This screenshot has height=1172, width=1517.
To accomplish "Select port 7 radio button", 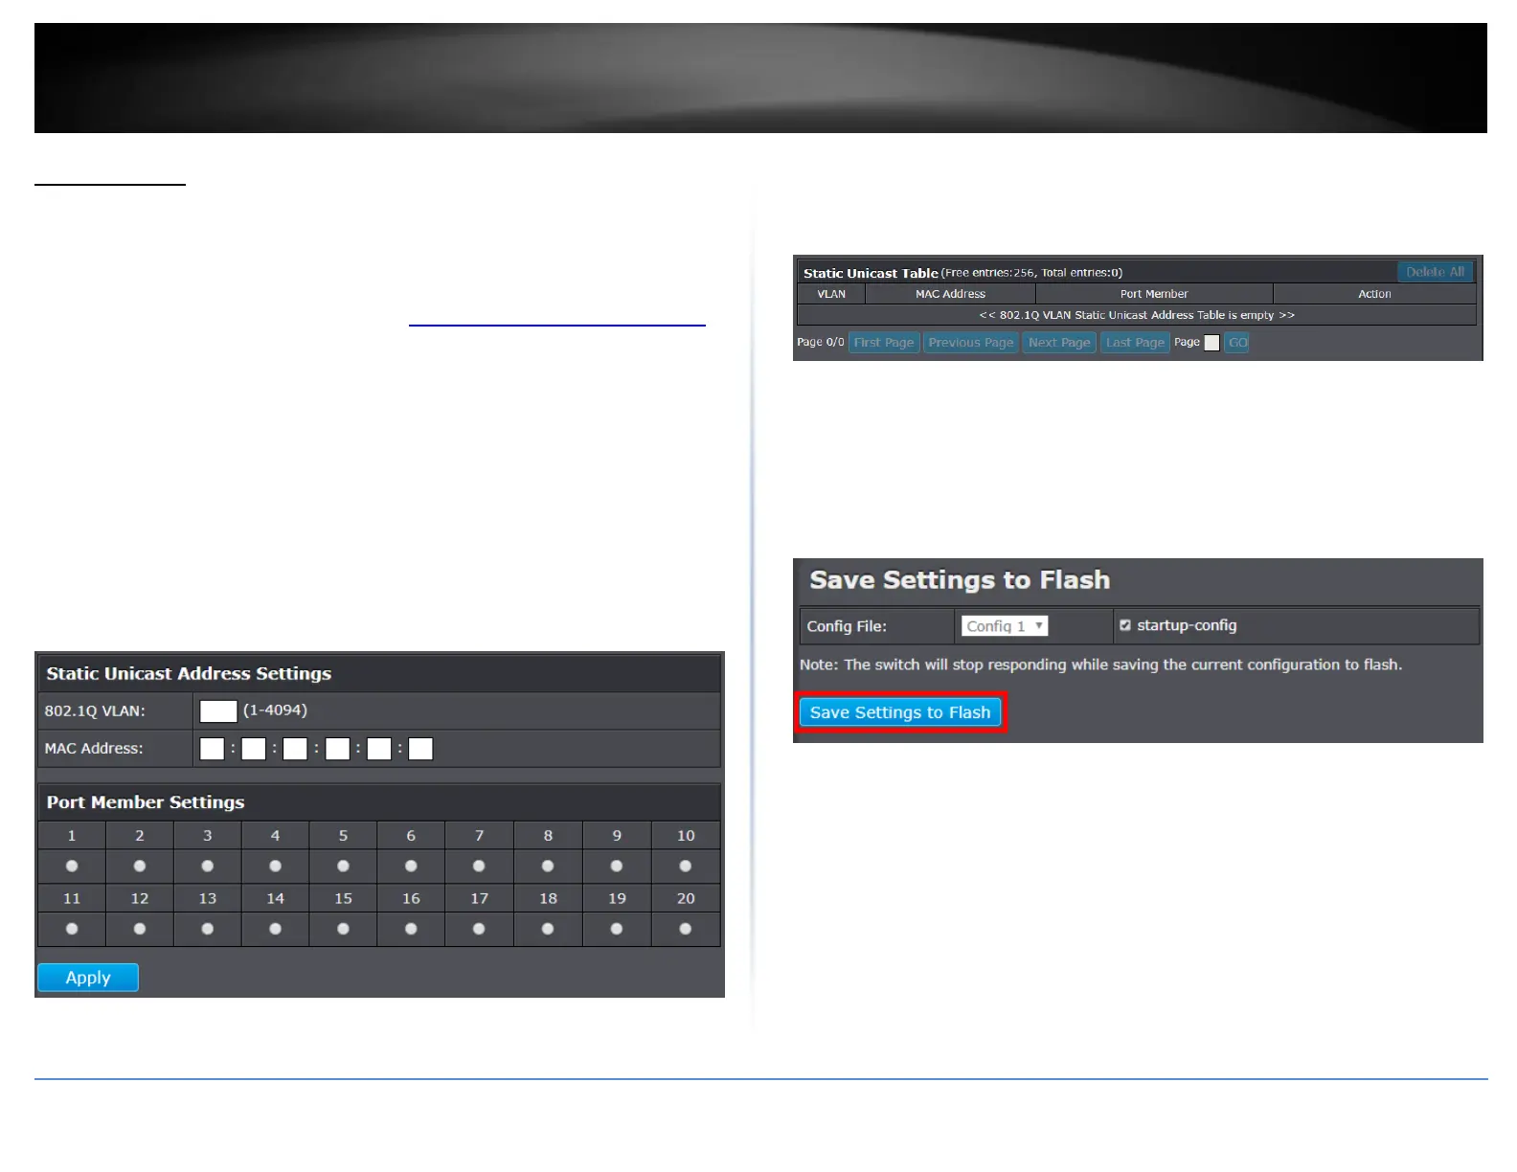I will pos(479,867).
